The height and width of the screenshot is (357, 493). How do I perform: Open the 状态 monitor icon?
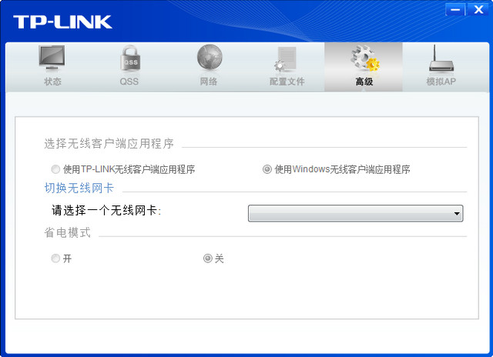point(52,58)
